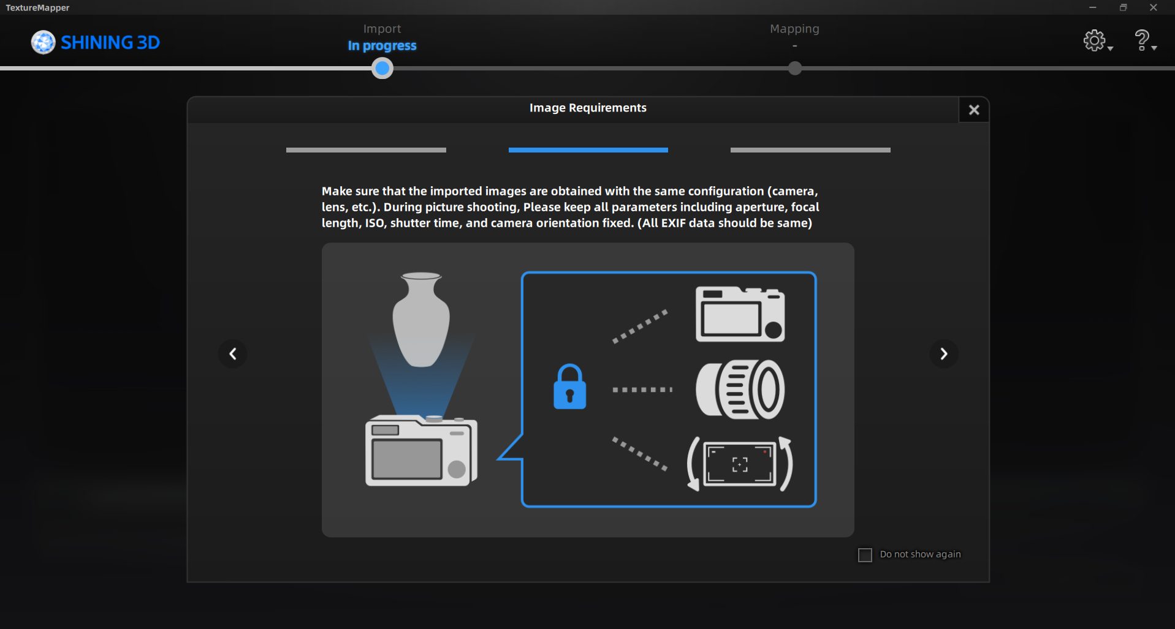Select the second blue slide indicator bar
Screen dimensions: 1175x629
coord(588,150)
